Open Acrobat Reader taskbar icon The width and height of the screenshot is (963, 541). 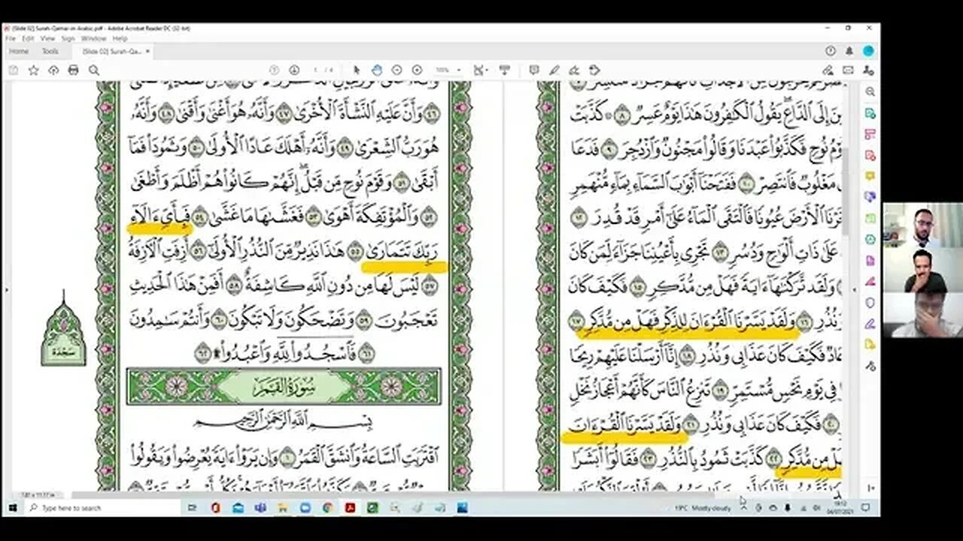tap(350, 508)
